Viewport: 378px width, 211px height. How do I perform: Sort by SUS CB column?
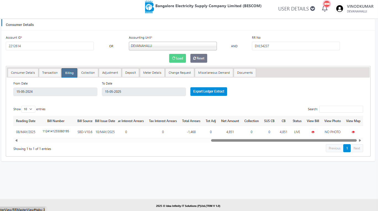pos(269,121)
